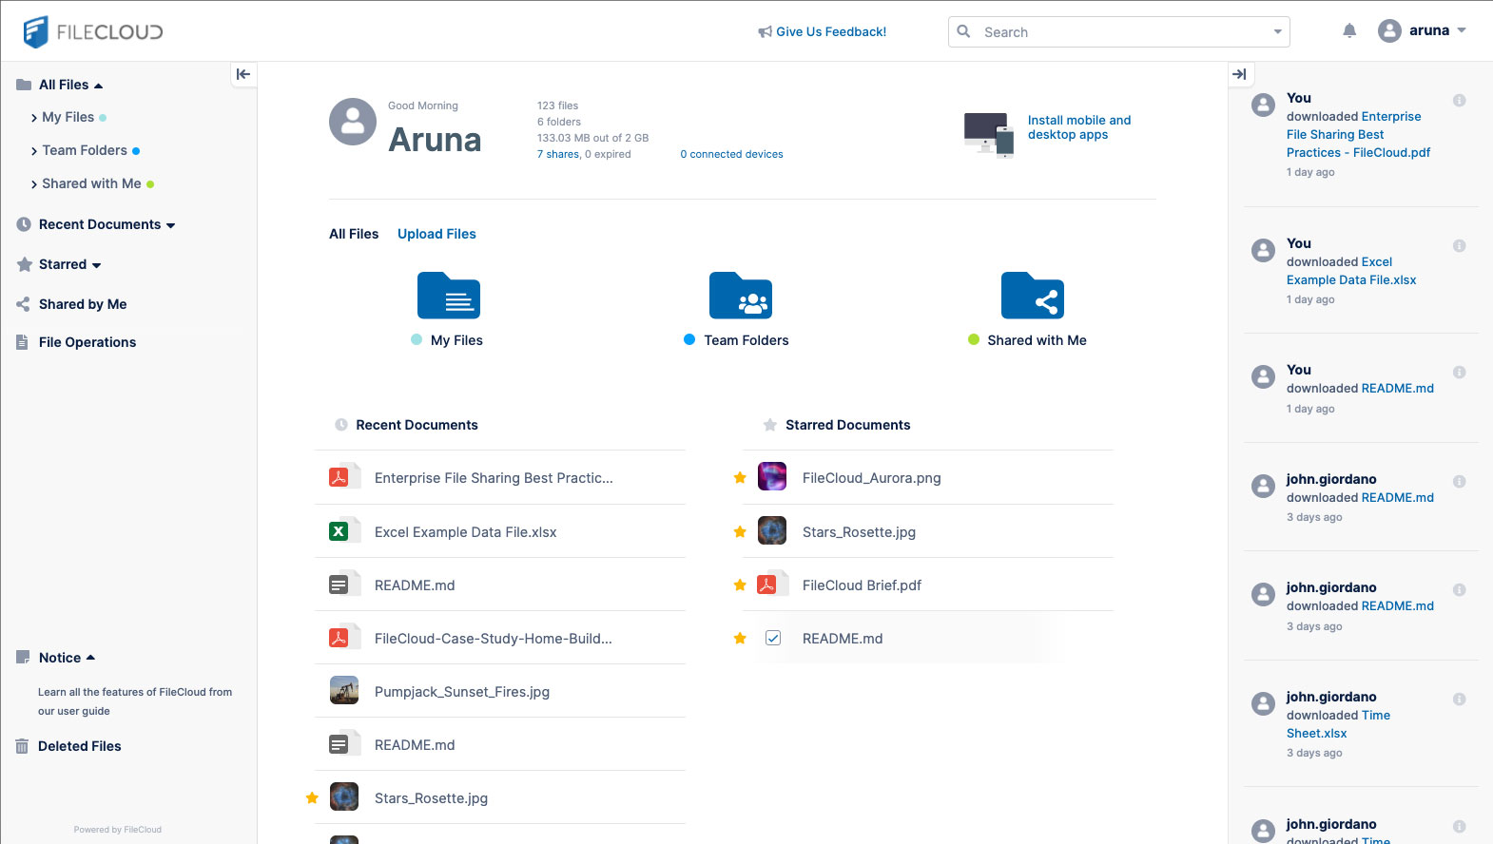The height and width of the screenshot is (844, 1493).
Task: Click info icon on Excel Example download activity
Action: pos(1459,246)
